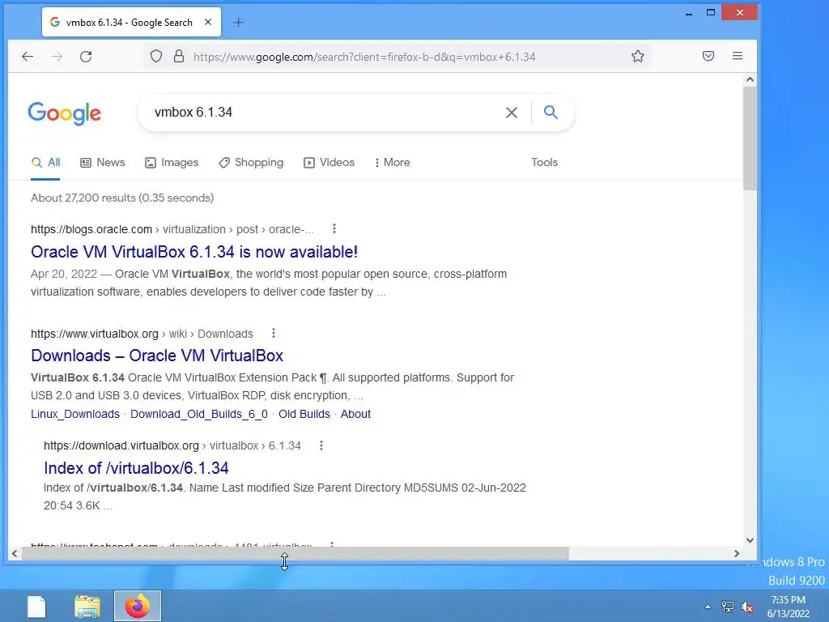Click the vertical scrollbar down arrow
The height and width of the screenshot is (622, 829).
(x=750, y=540)
